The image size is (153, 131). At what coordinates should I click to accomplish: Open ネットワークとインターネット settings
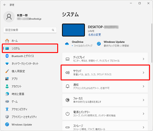[x=30, y=64]
